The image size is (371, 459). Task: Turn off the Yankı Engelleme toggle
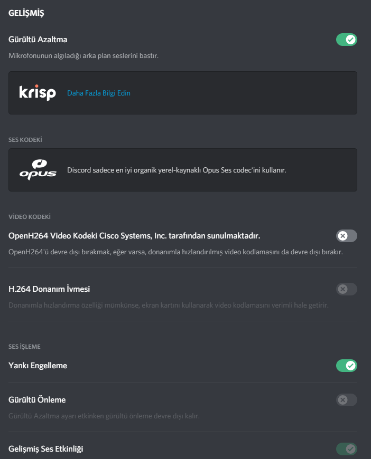pos(346,366)
